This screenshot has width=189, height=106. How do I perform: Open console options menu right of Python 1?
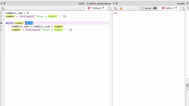pyautogui.click(x=183, y=8)
